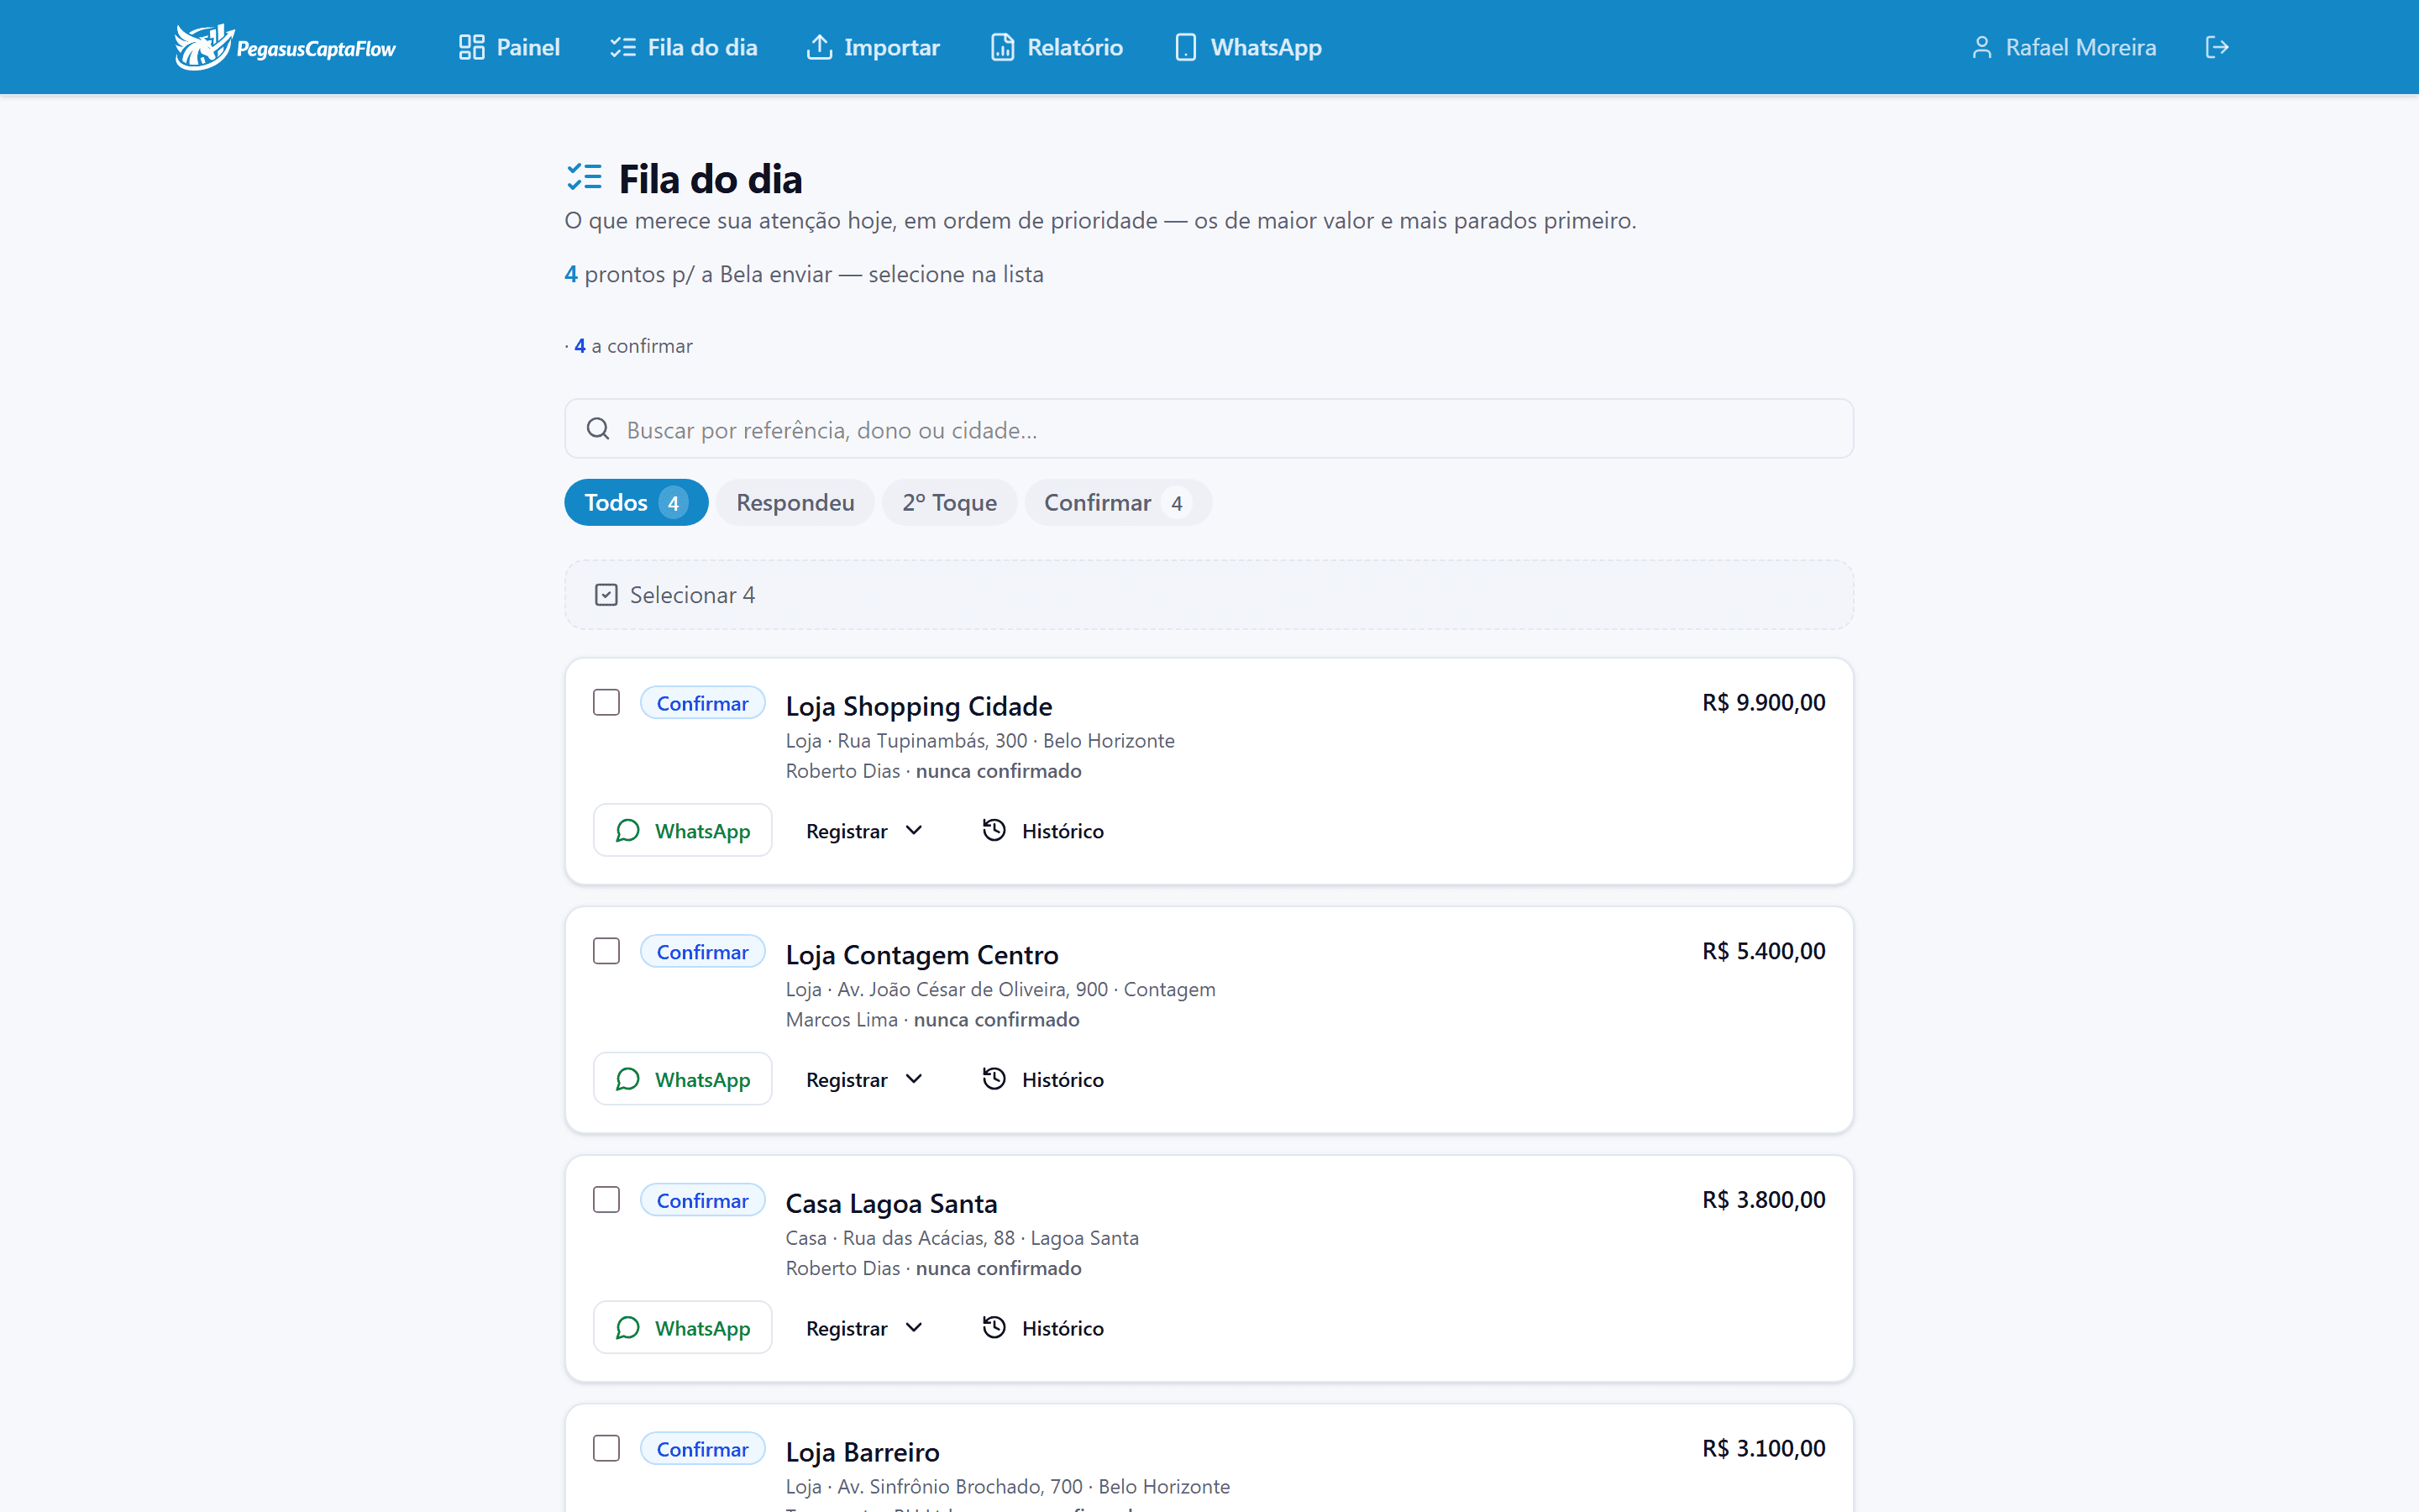
Task: Click the Confirmar badge on Loja Contagem Centro
Action: [x=703, y=952]
